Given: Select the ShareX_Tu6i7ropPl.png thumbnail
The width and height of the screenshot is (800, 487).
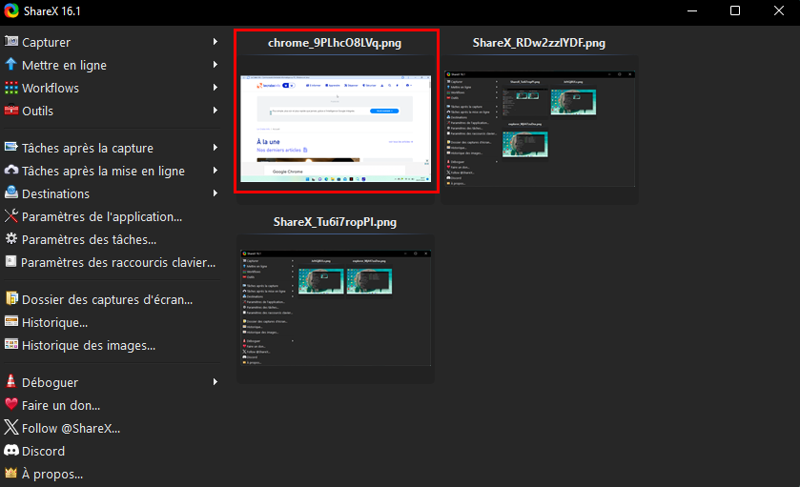Looking at the screenshot, I should [x=336, y=308].
